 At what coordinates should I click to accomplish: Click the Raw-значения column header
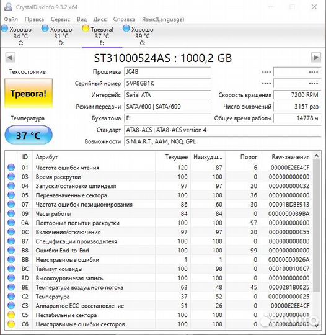[286, 157]
